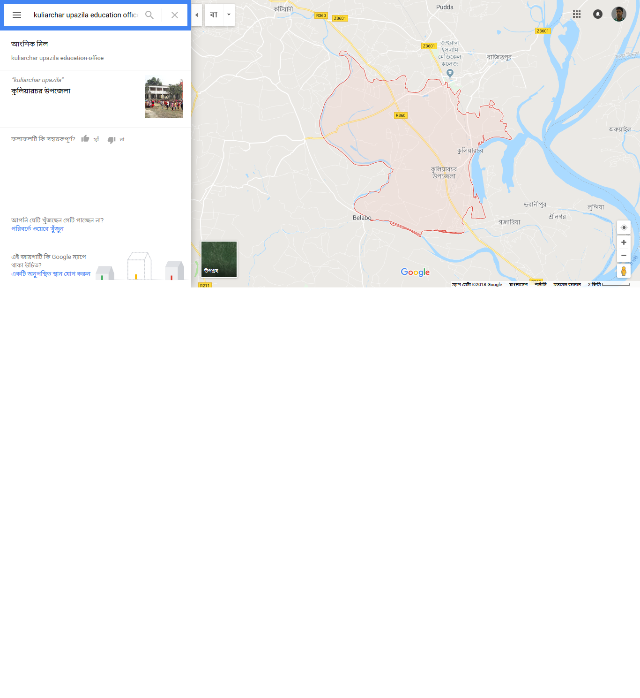Viewport: 640px width, 698px height.
Task: Select the Street View pegman
Action: (624, 271)
